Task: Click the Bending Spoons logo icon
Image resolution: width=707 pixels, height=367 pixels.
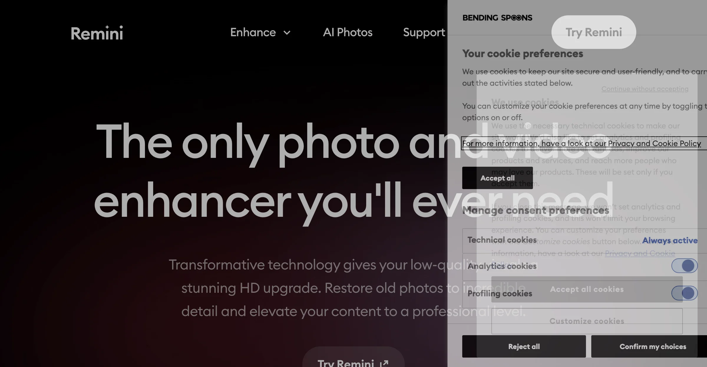Action: pyautogui.click(x=497, y=17)
